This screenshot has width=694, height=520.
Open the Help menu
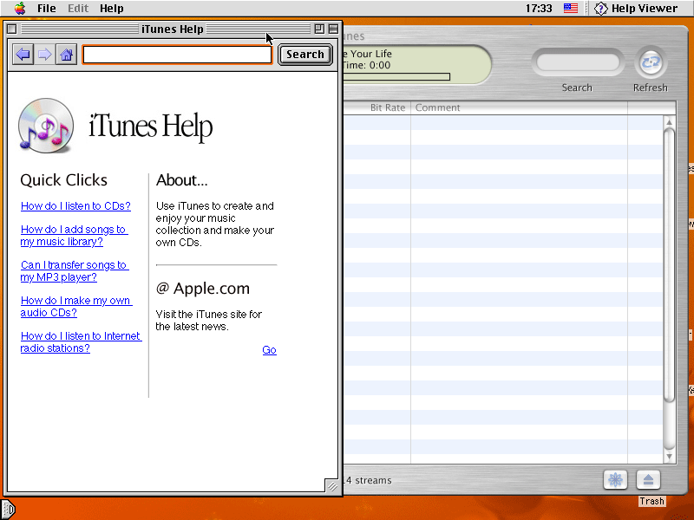[112, 8]
